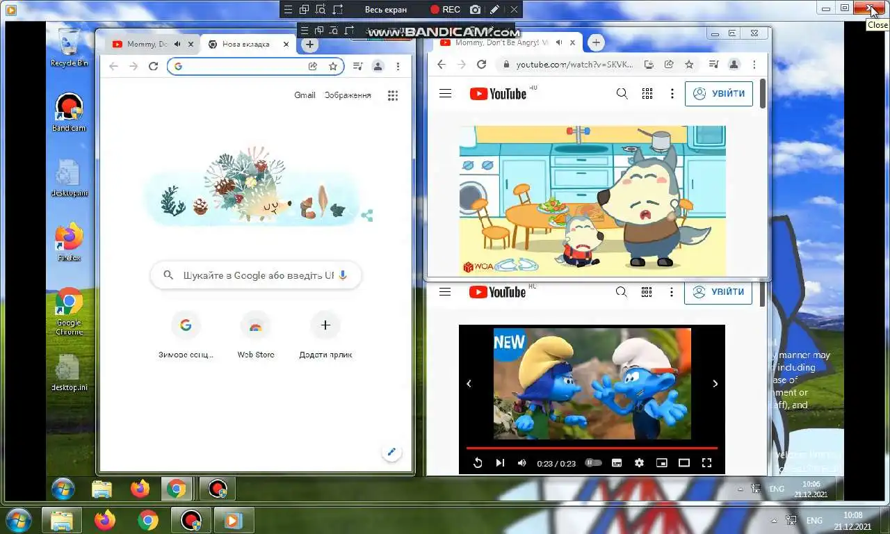Enable miniplayer in the Smurfs player
The width and height of the screenshot is (890, 534).
pyautogui.click(x=662, y=463)
